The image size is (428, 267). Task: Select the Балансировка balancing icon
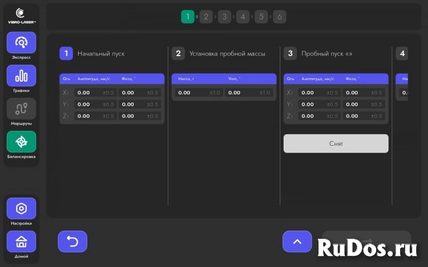21,142
